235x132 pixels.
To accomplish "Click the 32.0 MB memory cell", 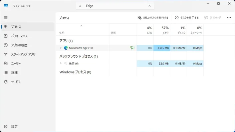I will 162,63.
